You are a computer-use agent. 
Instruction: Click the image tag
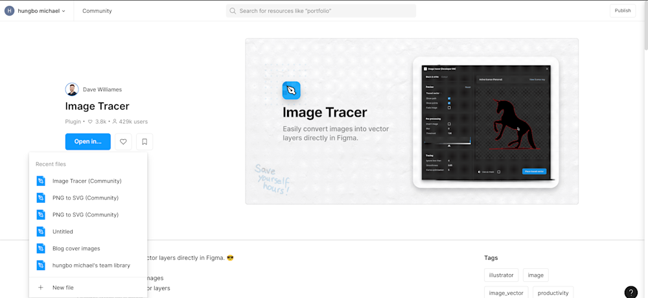pos(536,275)
